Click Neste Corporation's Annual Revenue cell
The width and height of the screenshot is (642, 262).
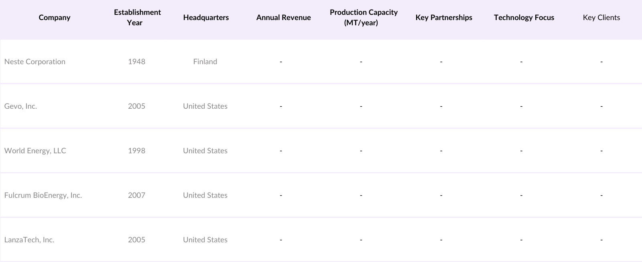tap(281, 62)
